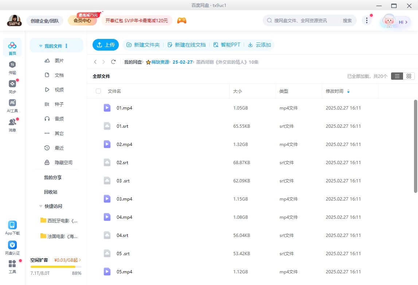
Task: Open the 首页 home icon in sidebar
Action: pyautogui.click(x=12, y=45)
